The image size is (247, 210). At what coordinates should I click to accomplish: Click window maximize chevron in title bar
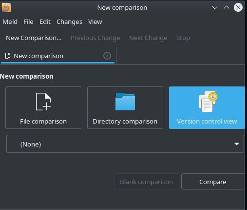(x=227, y=7)
